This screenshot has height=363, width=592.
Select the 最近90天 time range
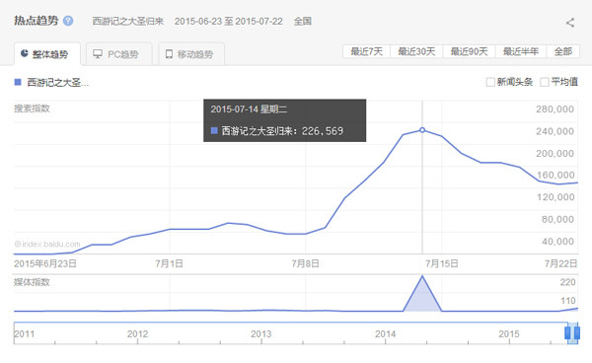pyautogui.click(x=469, y=51)
